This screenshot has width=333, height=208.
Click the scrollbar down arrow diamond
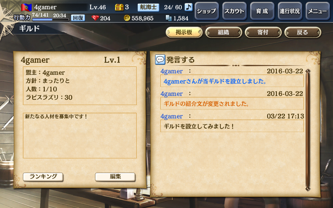click(x=308, y=189)
